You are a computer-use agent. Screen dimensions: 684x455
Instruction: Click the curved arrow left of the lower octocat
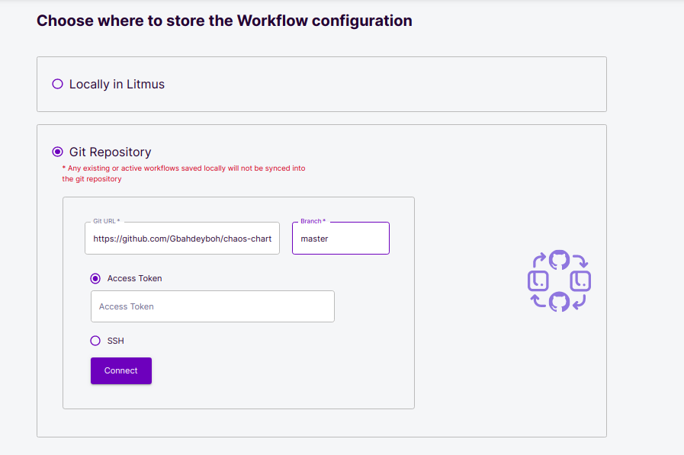538,301
